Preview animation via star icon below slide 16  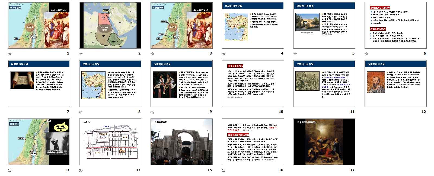click(224, 170)
